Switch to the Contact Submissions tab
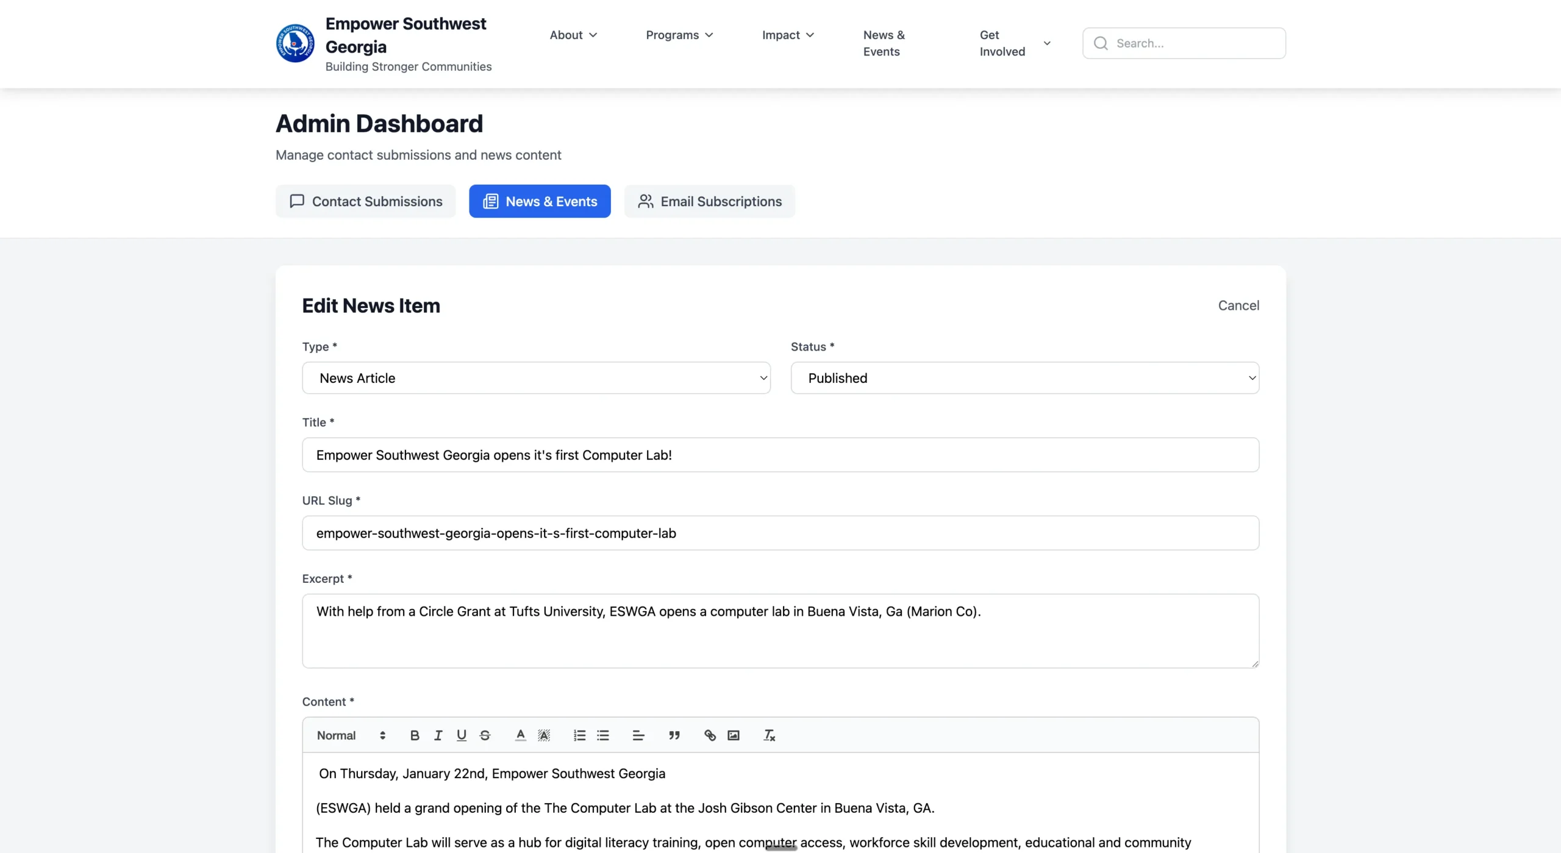1561x853 pixels. tap(366, 201)
